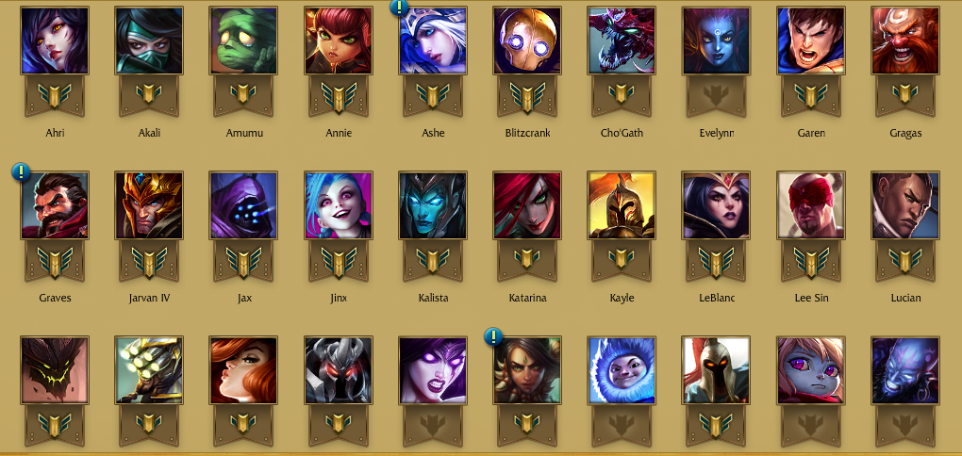Image resolution: width=962 pixels, height=456 pixels.
Task: Click the Kayle champion portrait
Action: (x=622, y=205)
